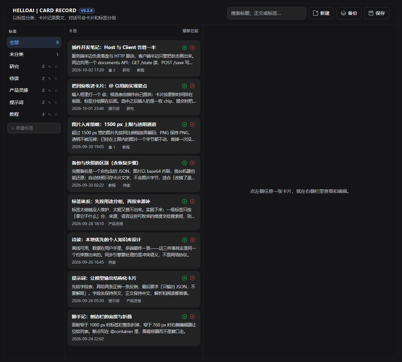402x362 pixels.
Task: Click pencil icon beside 产品灵感 tag
Action: (49, 90)
